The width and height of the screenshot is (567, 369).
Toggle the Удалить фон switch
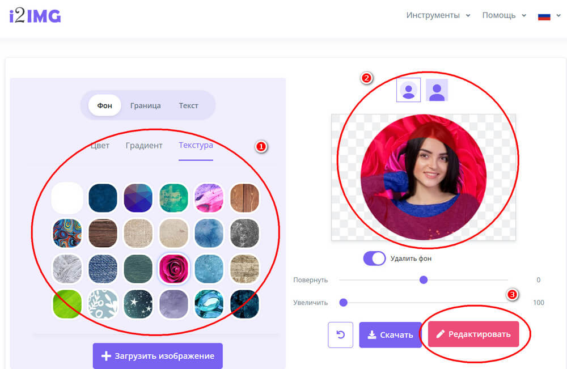tap(374, 258)
